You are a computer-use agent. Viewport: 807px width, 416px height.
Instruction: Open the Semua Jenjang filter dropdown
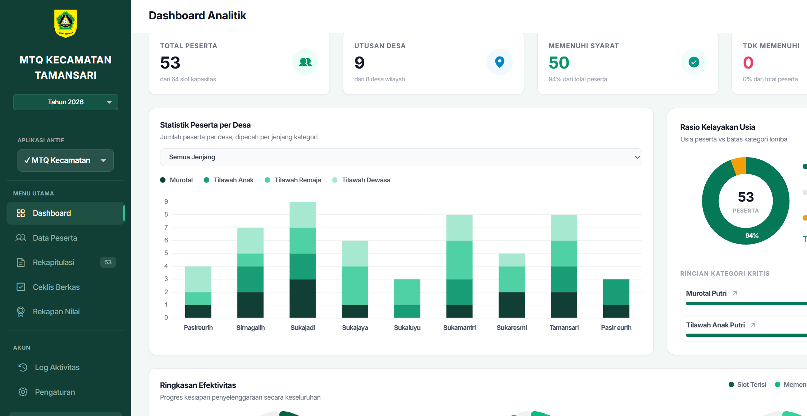coord(401,157)
